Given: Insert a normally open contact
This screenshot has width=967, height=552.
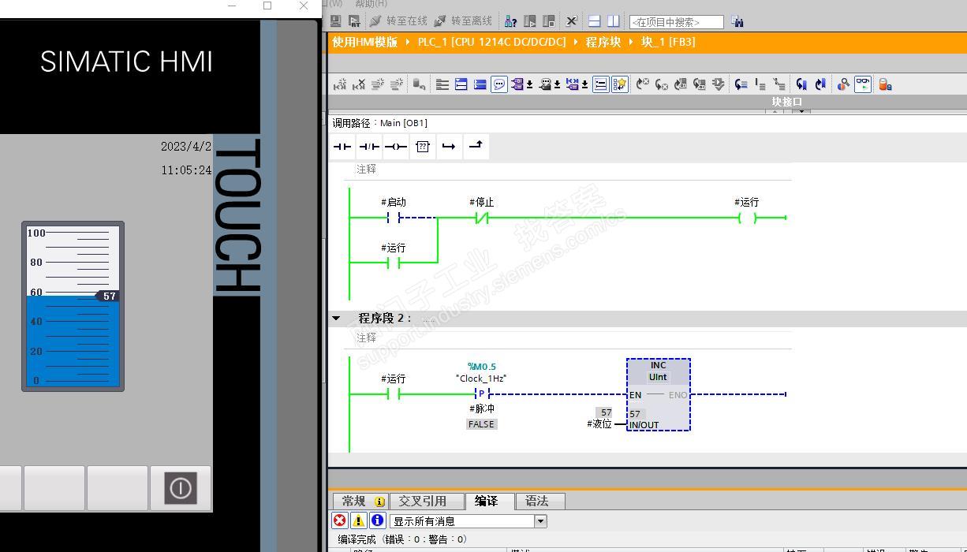Looking at the screenshot, I should click(x=342, y=147).
